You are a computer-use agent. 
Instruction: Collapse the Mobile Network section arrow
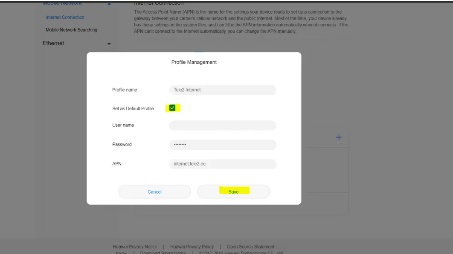coord(109,4)
